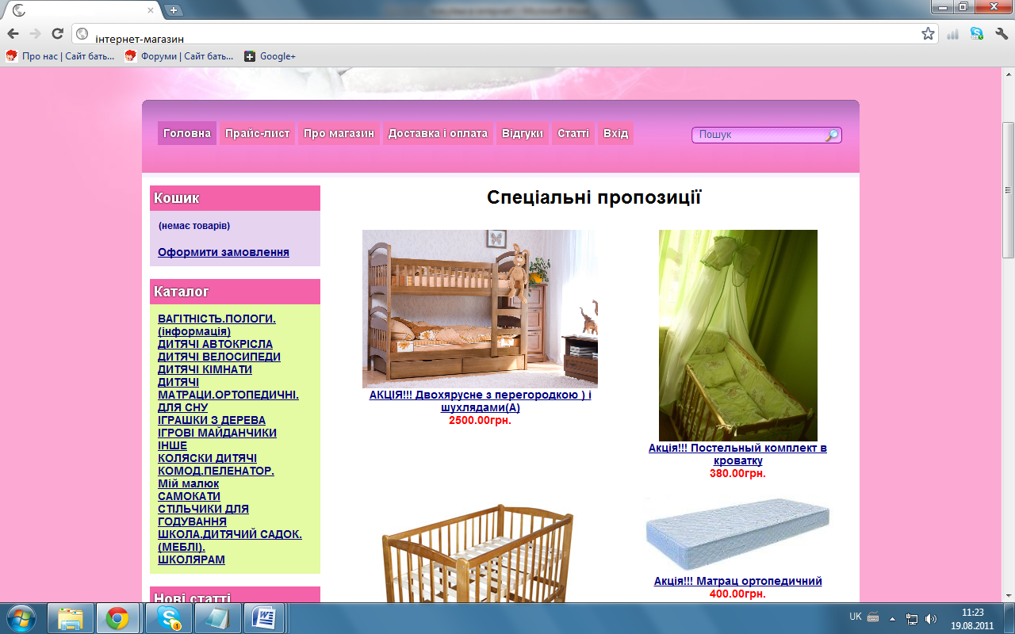The image size is (1015, 634).
Task: Click the bunk bed product image
Action: pyautogui.click(x=480, y=308)
